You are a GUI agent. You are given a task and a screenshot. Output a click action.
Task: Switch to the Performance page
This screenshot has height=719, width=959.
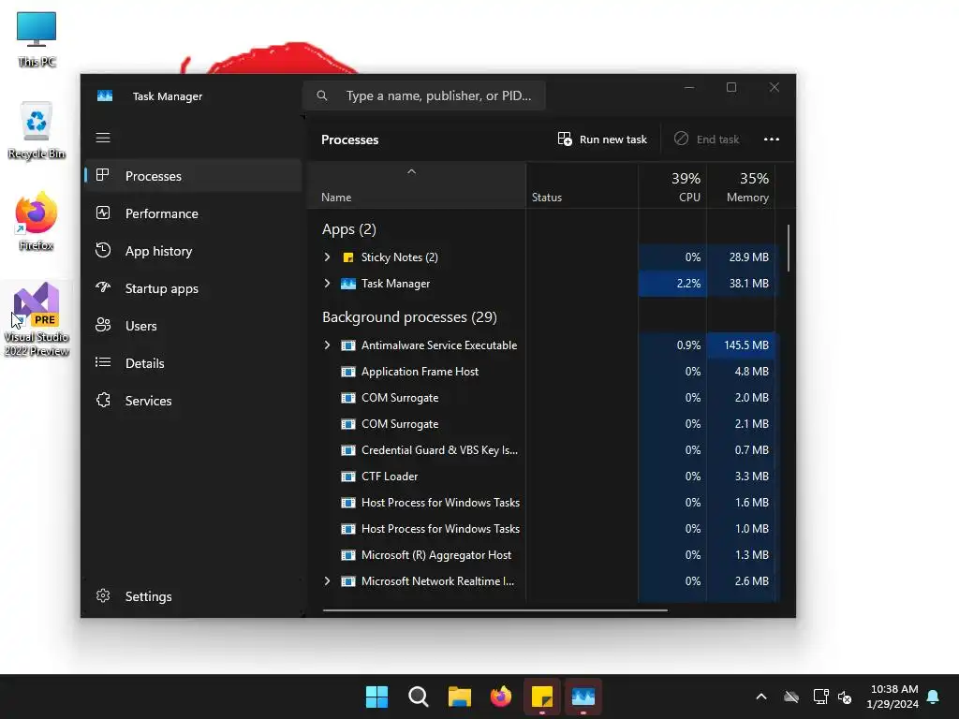[193, 213]
